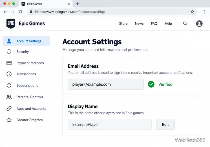
Task: Click the Security shield icon
Action: (x=9, y=52)
